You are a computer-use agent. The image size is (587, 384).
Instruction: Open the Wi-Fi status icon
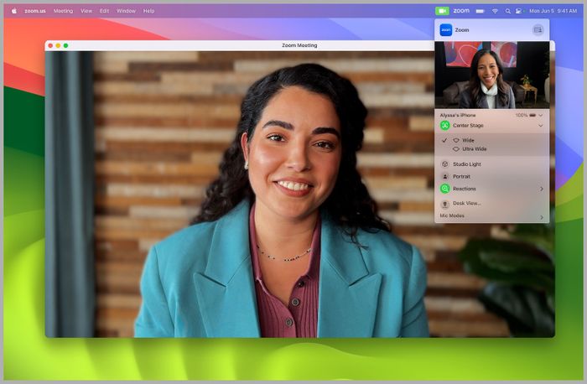(x=495, y=11)
